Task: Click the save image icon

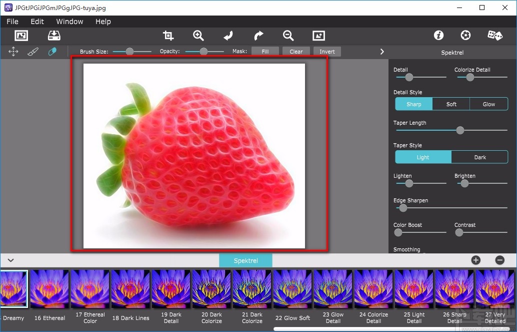Action: (54, 36)
